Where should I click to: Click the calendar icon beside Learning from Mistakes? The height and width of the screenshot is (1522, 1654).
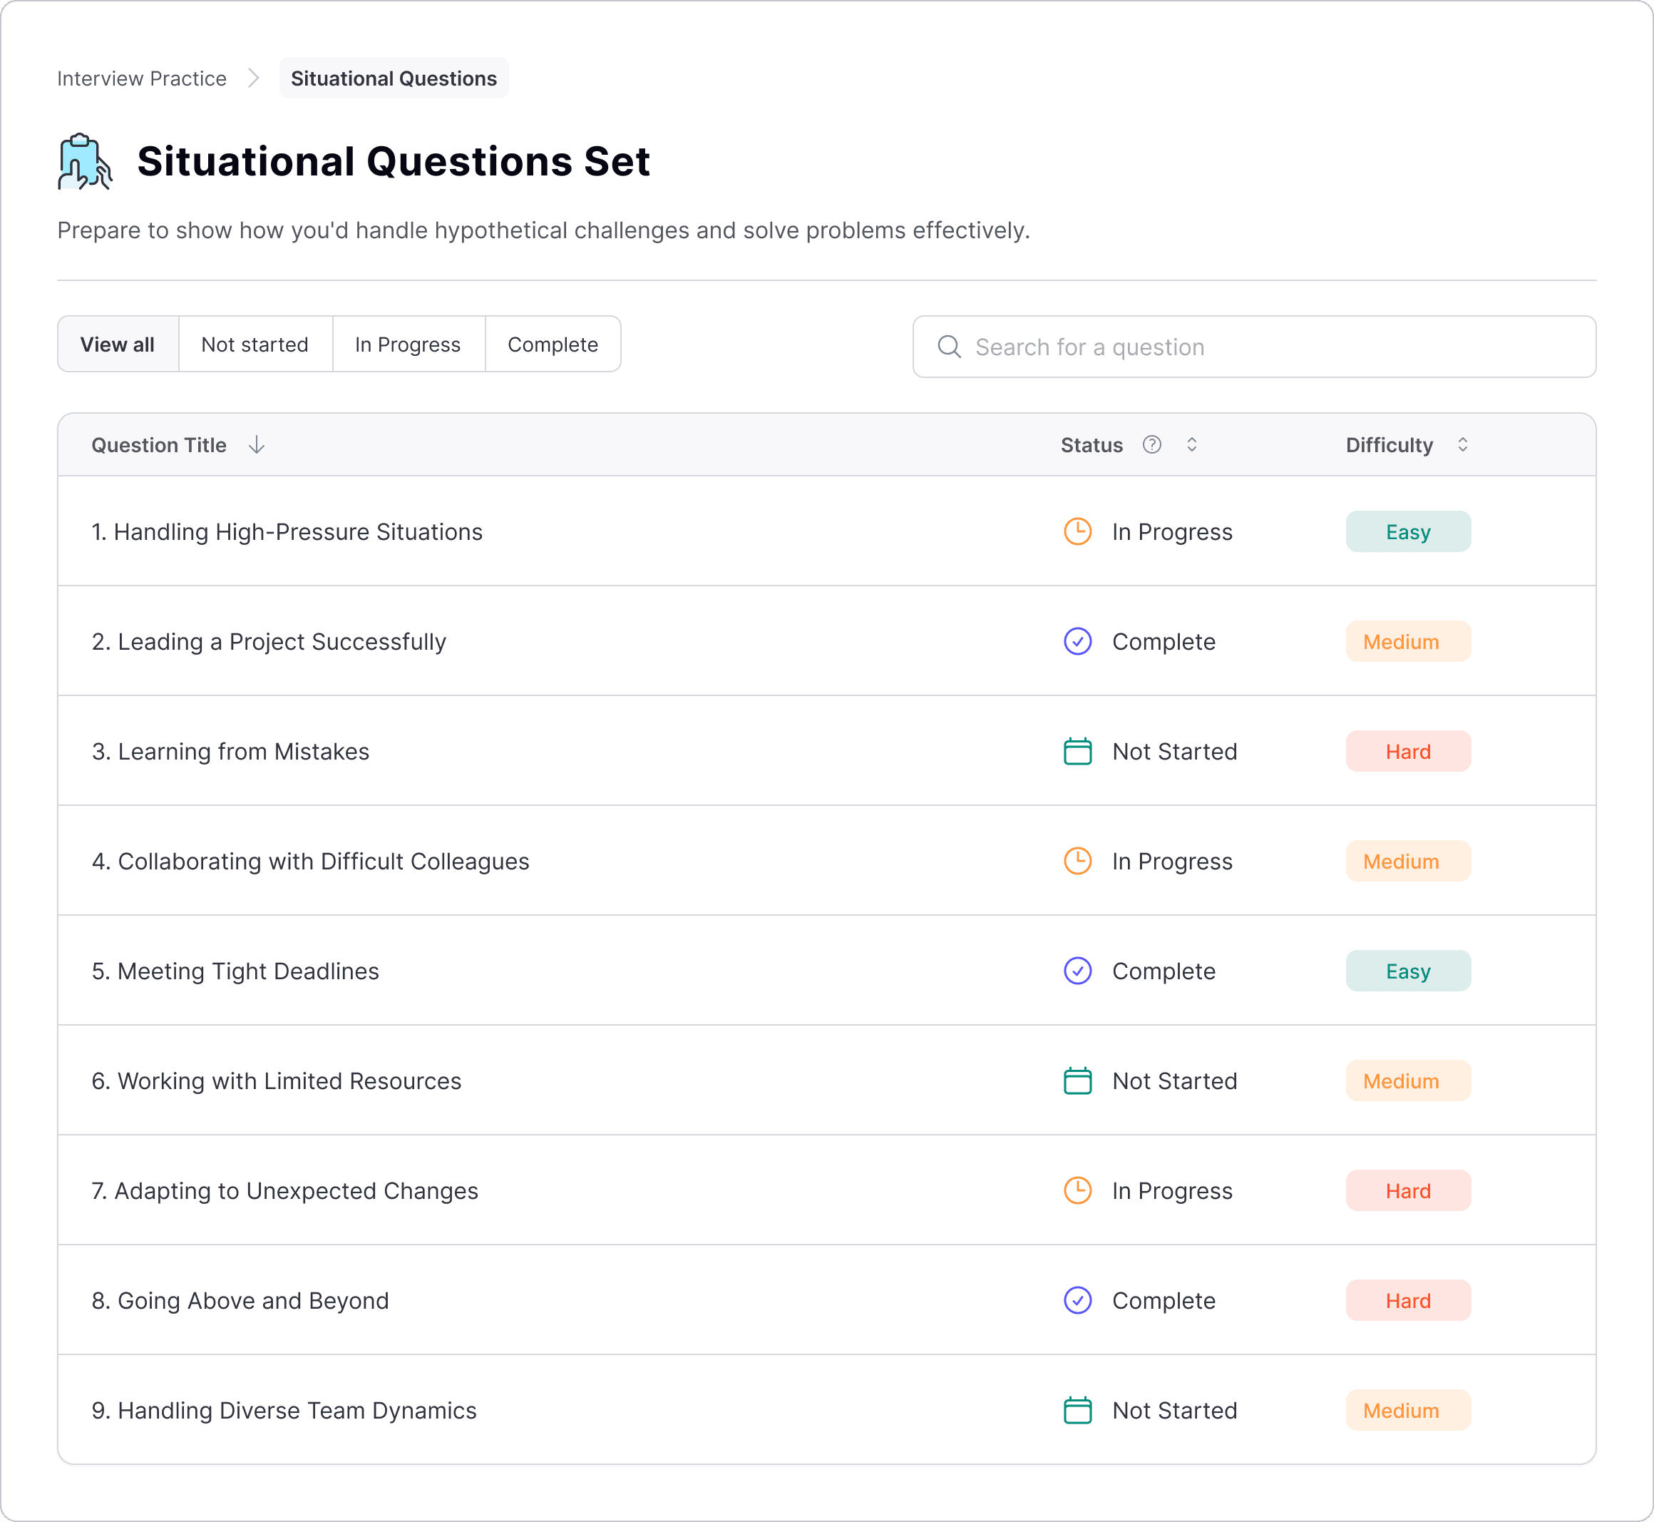[1077, 751]
